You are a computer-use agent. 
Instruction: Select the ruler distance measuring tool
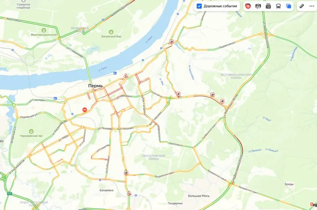[x=302, y=6]
